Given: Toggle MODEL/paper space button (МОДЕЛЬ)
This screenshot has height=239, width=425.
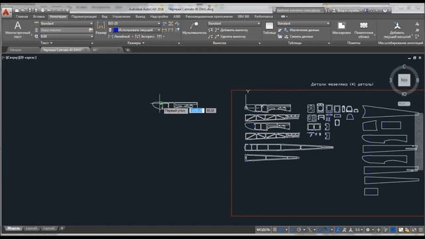Looking at the screenshot, I should [x=263, y=230].
